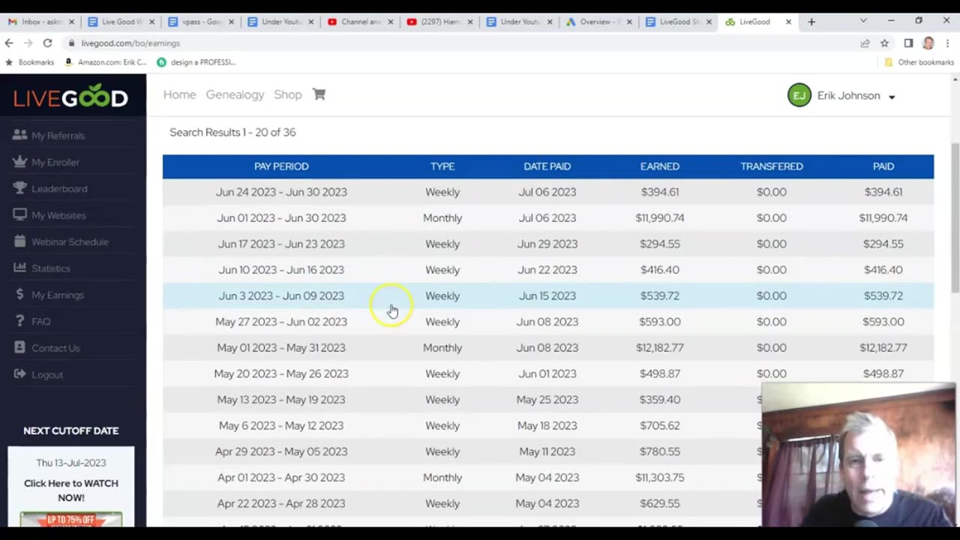The height and width of the screenshot is (540, 960).
Task: Open the Chrome side panel icon
Action: (x=908, y=43)
